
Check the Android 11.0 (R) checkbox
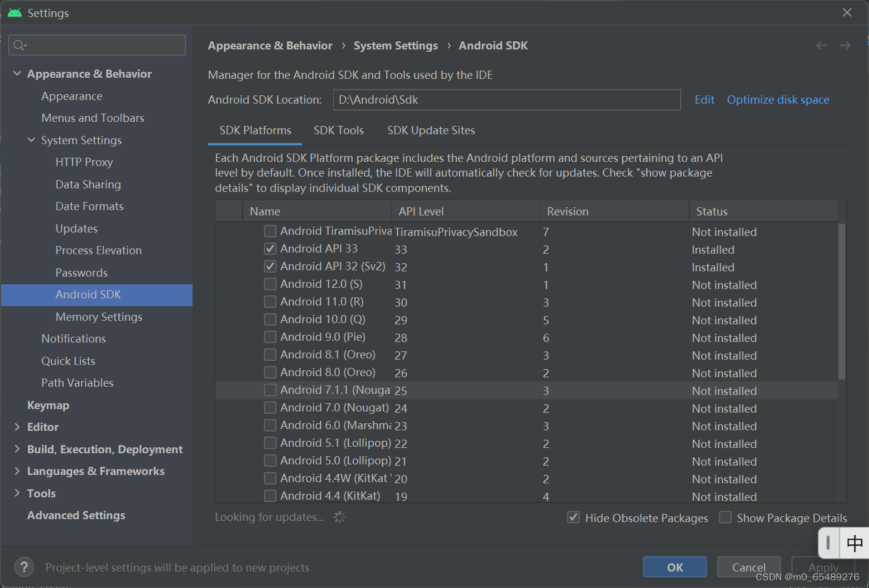point(270,301)
